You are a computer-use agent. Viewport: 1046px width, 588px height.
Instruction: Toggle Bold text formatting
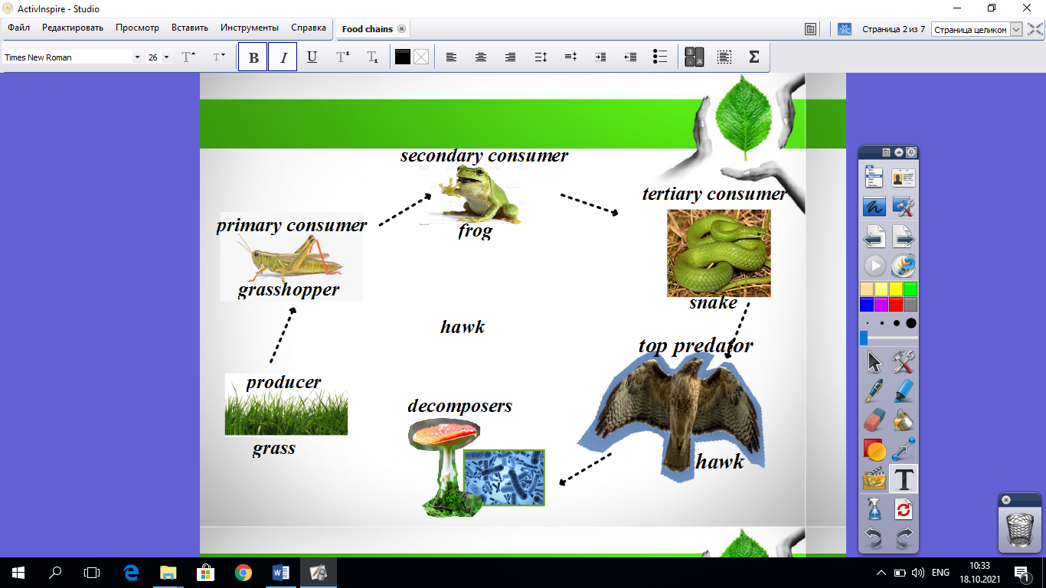click(x=253, y=57)
